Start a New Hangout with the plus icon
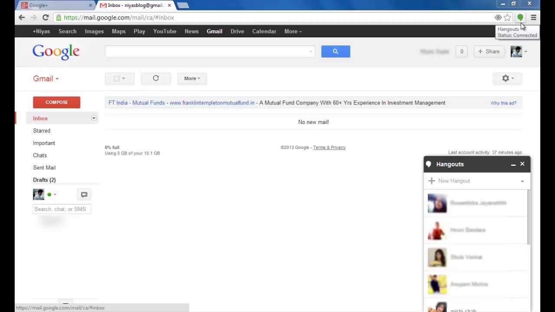 [x=431, y=181]
